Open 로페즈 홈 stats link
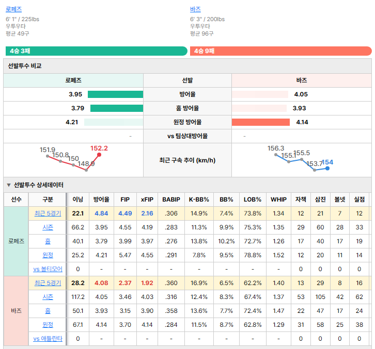This screenshot has width=375, height=349. (x=48, y=241)
